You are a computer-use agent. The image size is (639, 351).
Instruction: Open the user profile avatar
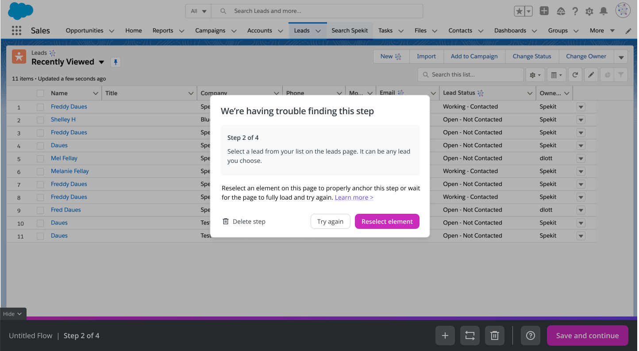[x=623, y=11]
